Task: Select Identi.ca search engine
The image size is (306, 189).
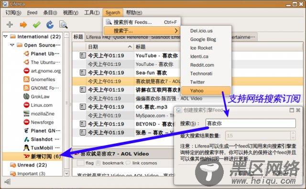Action: [x=206, y=56]
